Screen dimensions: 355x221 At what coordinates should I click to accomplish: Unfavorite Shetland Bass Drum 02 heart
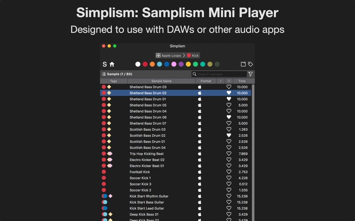click(x=229, y=93)
